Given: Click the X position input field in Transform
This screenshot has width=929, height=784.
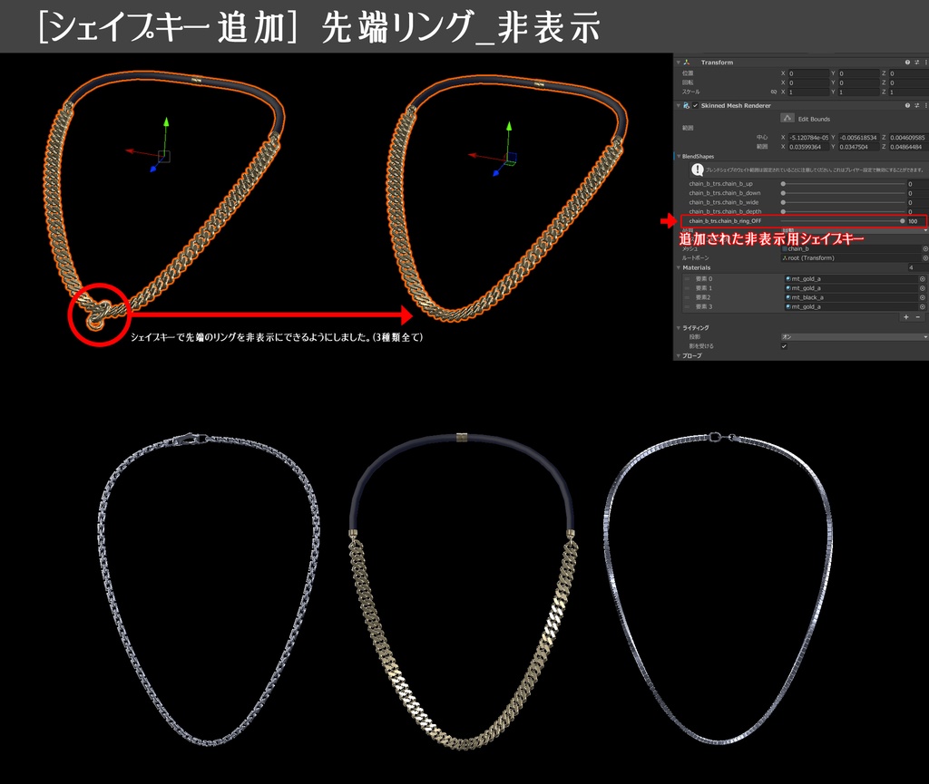Looking at the screenshot, I should (808, 73).
